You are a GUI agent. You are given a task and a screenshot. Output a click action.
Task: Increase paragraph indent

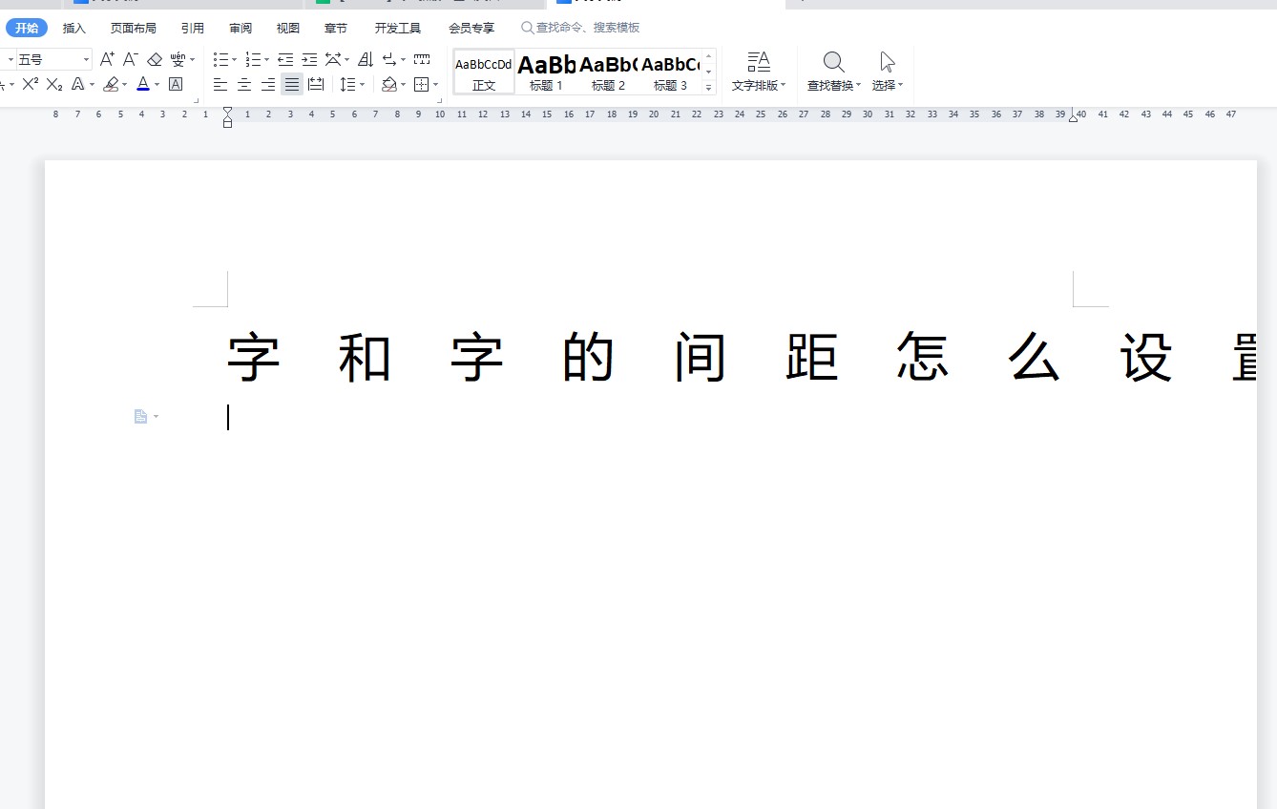[x=309, y=59]
